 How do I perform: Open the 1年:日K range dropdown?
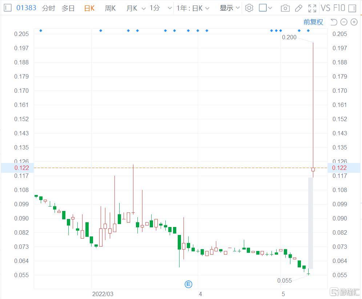click(193, 8)
